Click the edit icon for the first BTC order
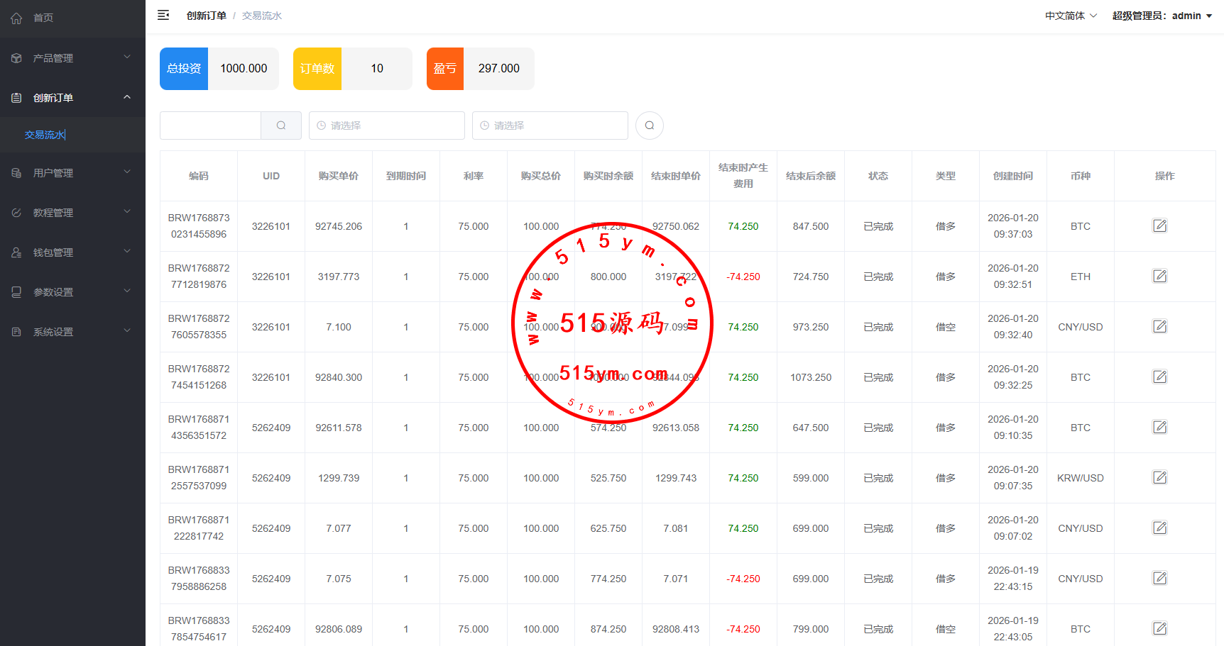The width and height of the screenshot is (1224, 646). click(1159, 226)
